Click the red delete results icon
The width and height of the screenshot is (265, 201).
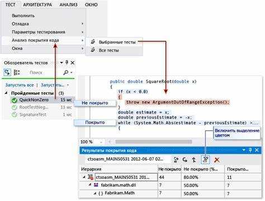click(x=216, y=160)
